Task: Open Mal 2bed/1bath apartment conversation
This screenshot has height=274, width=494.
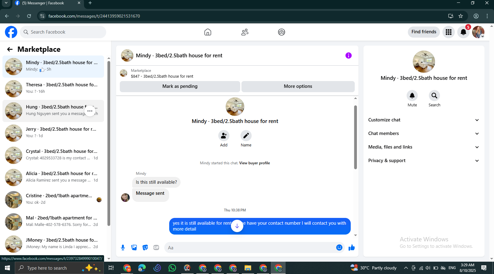Action: click(53, 222)
